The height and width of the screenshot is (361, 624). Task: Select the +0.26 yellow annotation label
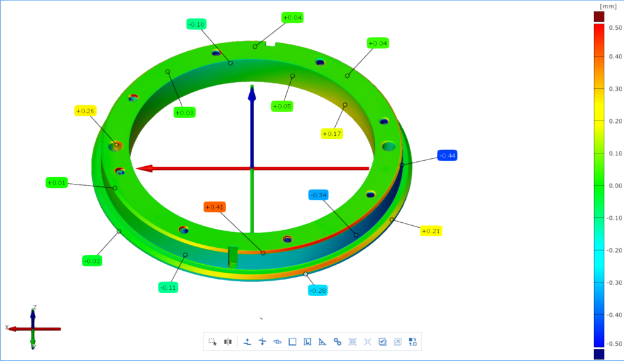point(85,111)
